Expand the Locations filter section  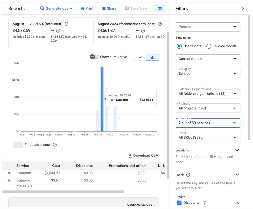pos(237,150)
